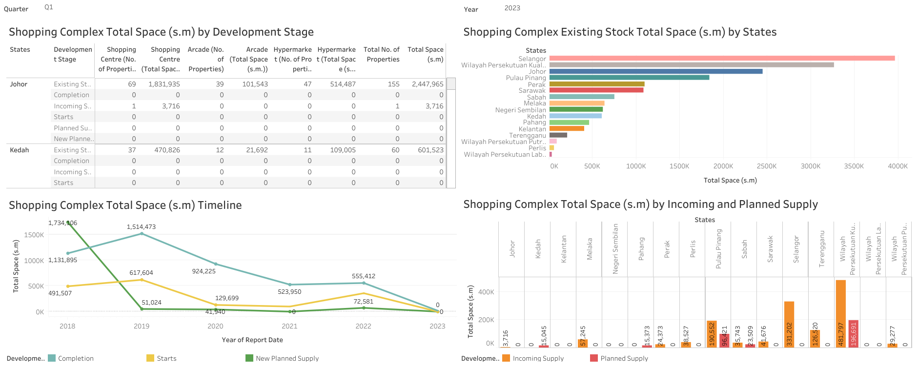Viewport: 918px width, 368px height.
Task: Click the 1,514,473 Completion point for 2019
Action: (x=142, y=234)
